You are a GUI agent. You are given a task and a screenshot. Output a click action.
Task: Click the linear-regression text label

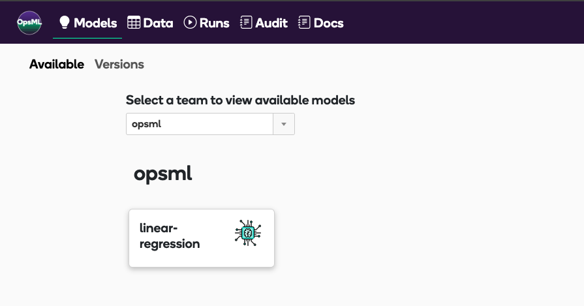click(170, 236)
